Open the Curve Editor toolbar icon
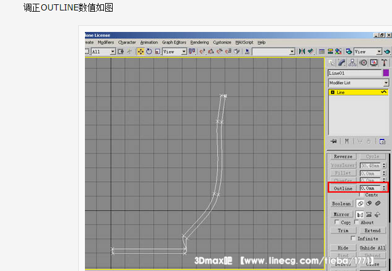 pyautogui.click(x=322, y=52)
